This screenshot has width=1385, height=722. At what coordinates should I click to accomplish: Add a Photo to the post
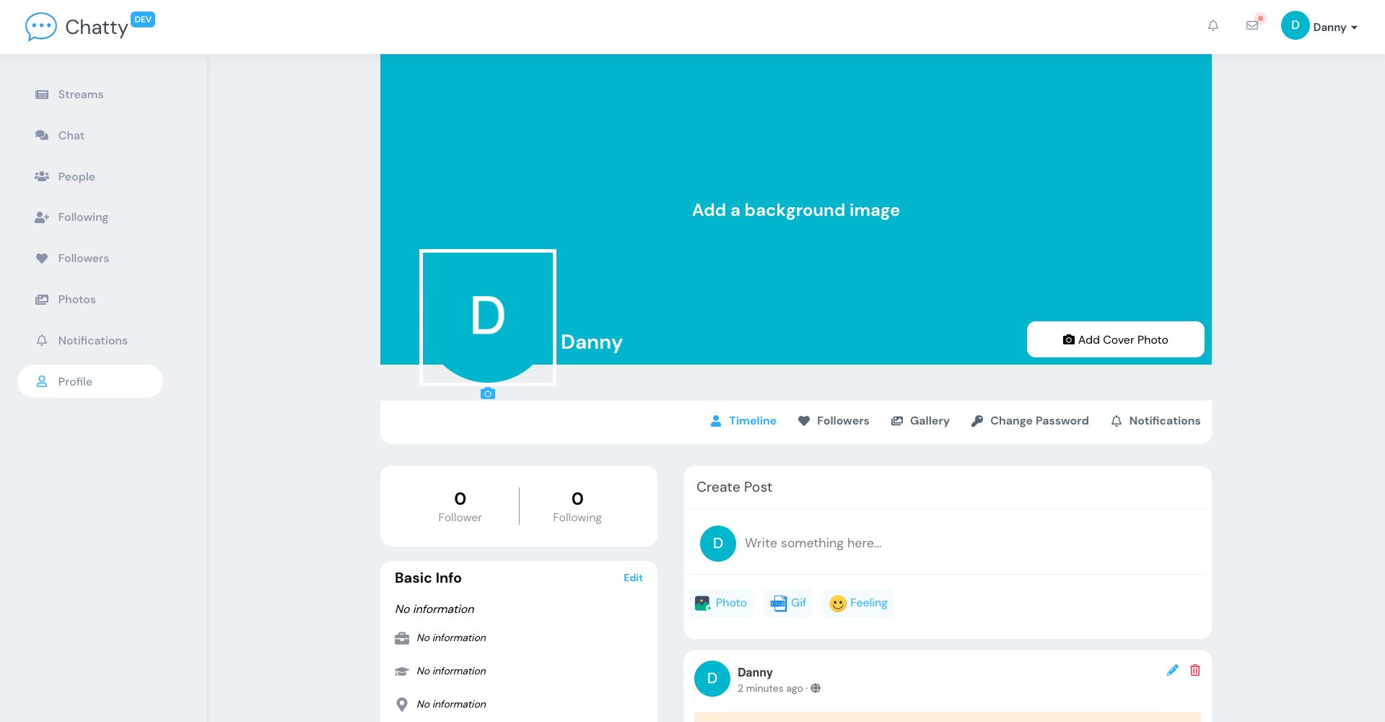point(721,603)
